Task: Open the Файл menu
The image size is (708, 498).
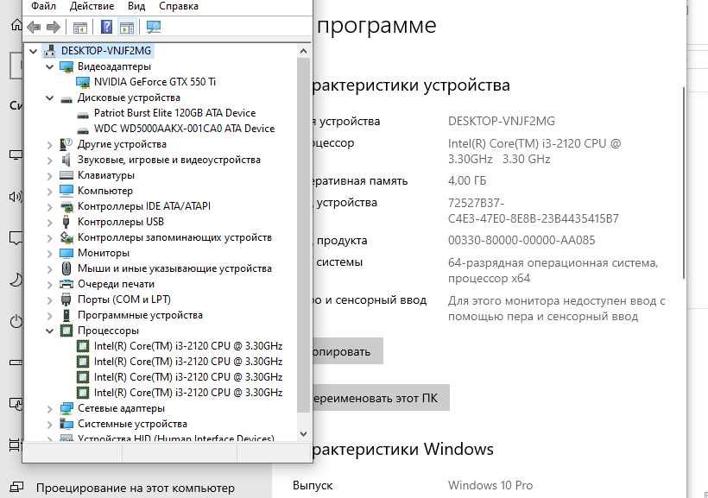Action: click(x=43, y=6)
